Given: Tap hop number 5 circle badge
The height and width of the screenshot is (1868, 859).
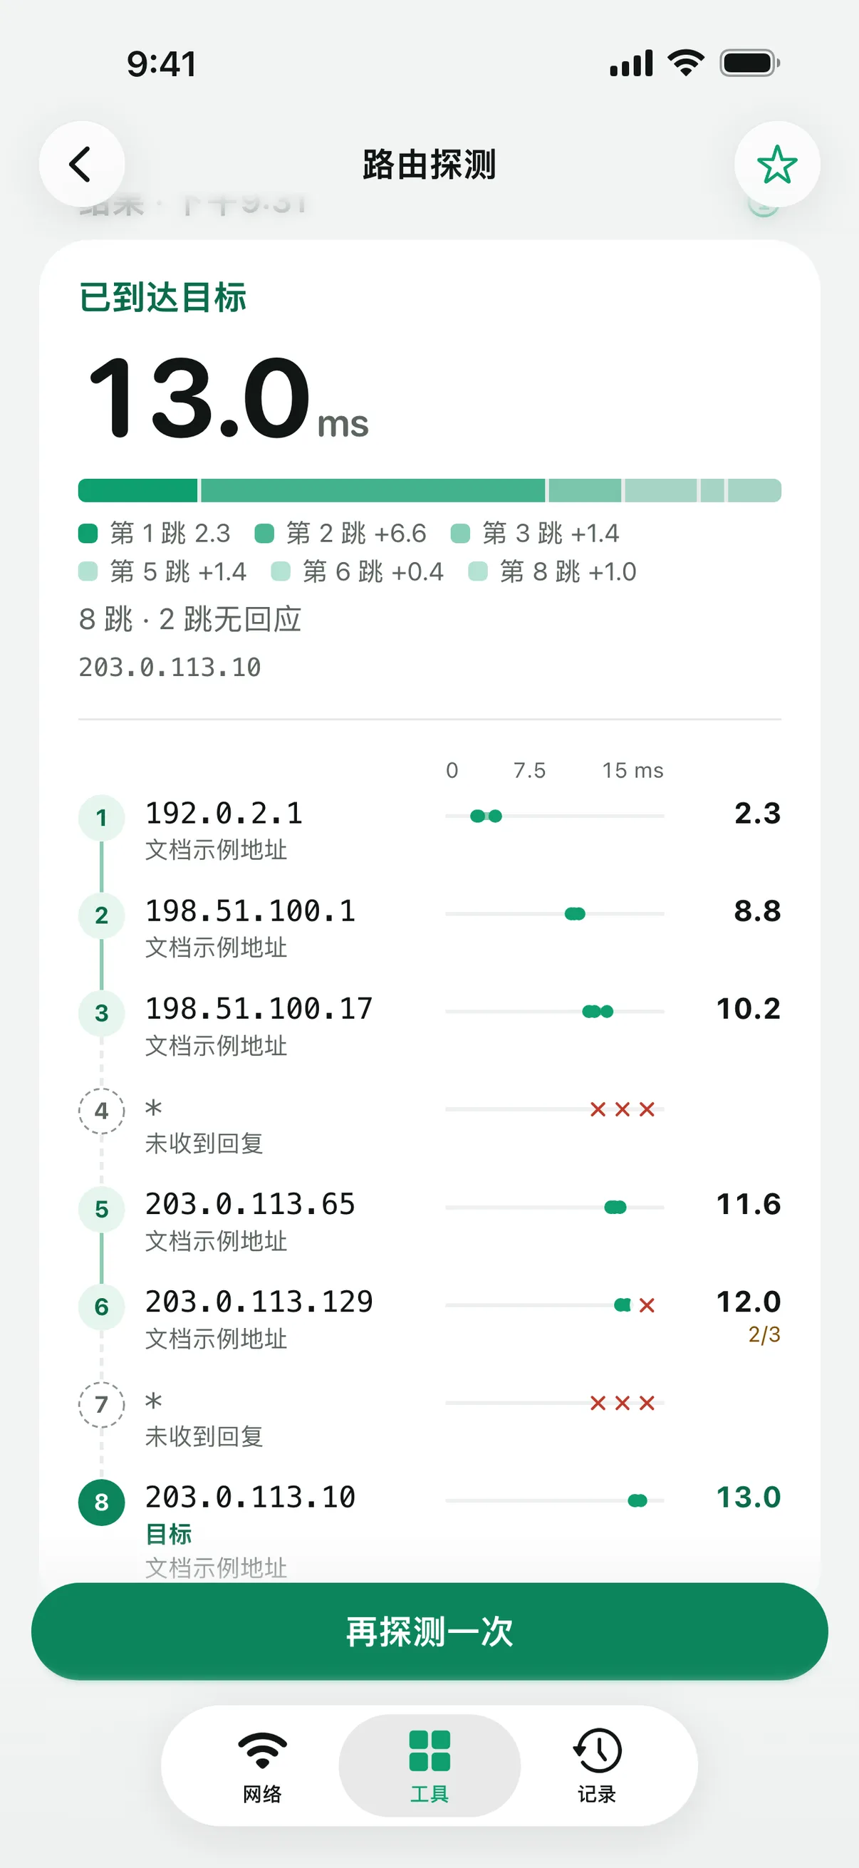Looking at the screenshot, I should pyautogui.click(x=101, y=1209).
